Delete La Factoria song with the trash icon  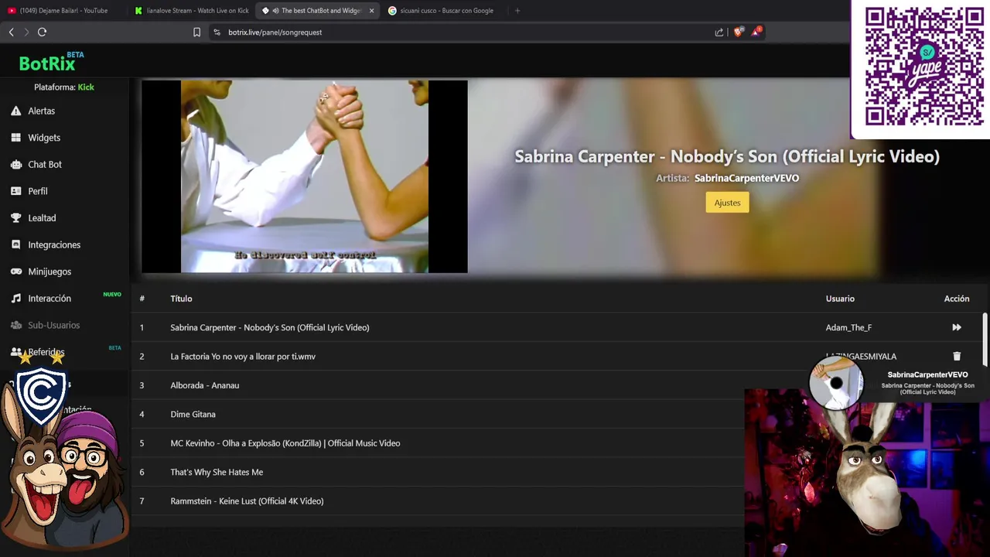pyautogui.click(x=957, y=356)
